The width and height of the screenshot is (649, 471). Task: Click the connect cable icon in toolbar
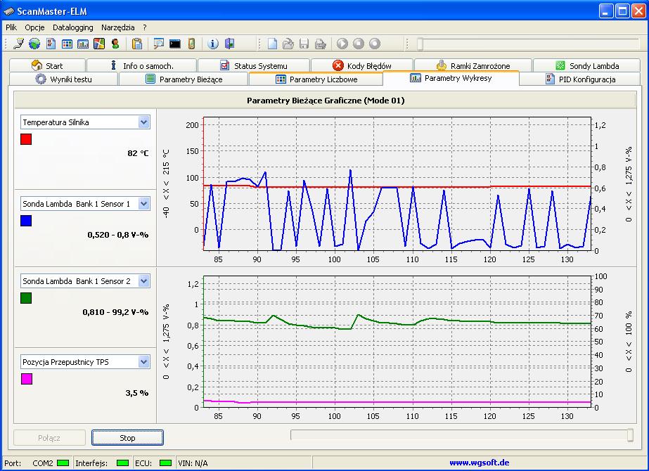[19, 44]
